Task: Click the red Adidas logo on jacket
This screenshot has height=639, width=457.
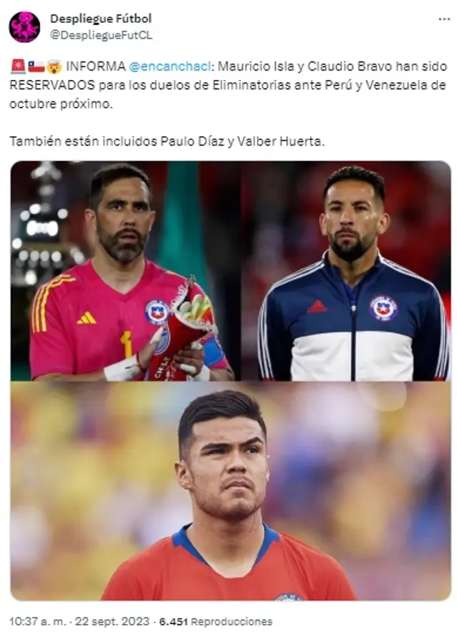Action: pos(317,307)
